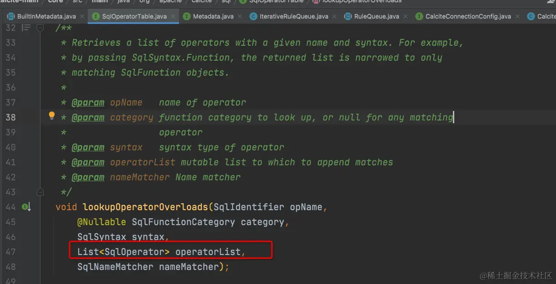Click line number 47 in the gutter

[x=10, y=252]
